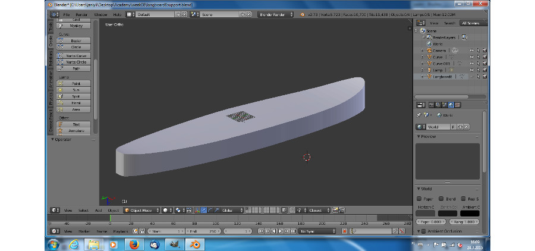Open the 3D view editor type selector
Viewport: 535px width, 251px height.
(x=55, y=211)
